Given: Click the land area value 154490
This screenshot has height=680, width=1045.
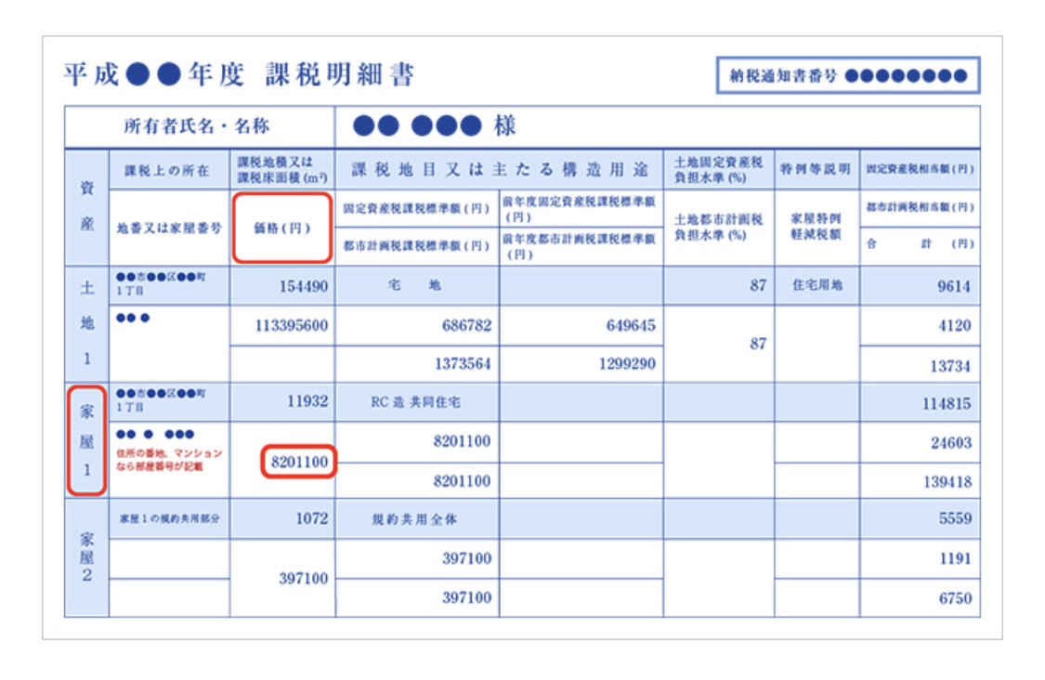Looking at the screenshot, I should coord(304,286).
